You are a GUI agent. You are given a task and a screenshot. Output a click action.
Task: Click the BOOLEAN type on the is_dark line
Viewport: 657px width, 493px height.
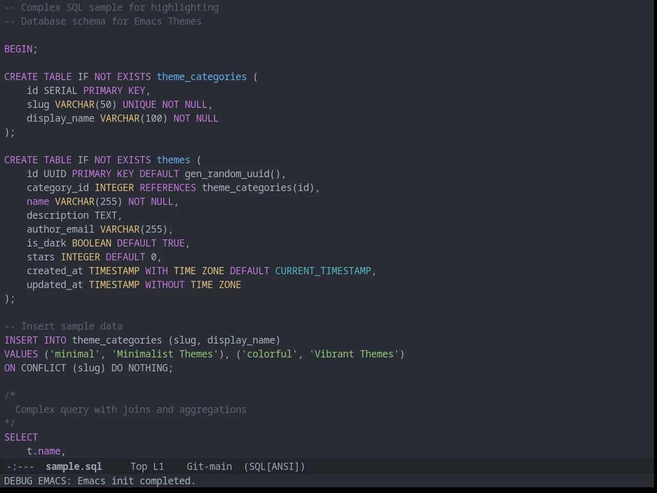(x=91, y=243)
